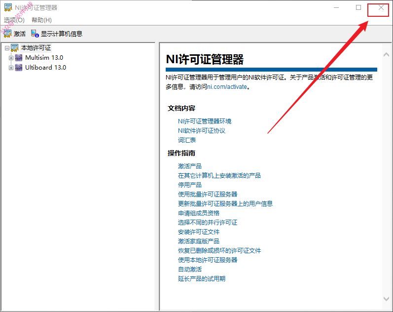The height and width of the screenshot is (312, 393).
Task: Click the 显示计算机信息 toolbar label
Action: [x=62, y=34]
